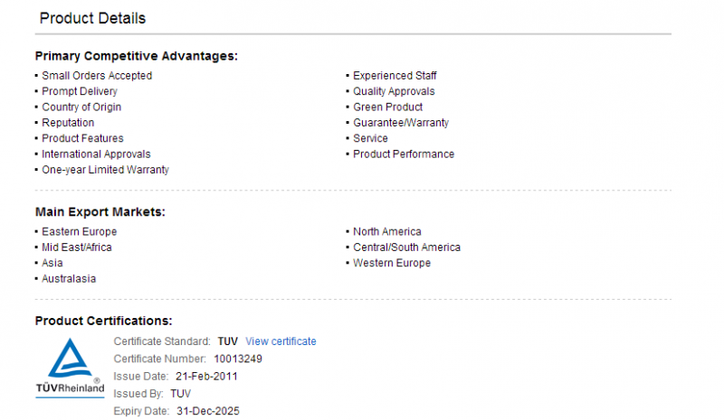The width and height of the screenshot is (724, 420).
Task: Click the Country of Origin text
Action: coord(81,107)
